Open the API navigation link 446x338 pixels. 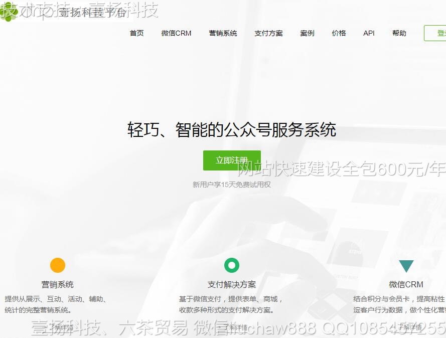(x=369, y=33)
